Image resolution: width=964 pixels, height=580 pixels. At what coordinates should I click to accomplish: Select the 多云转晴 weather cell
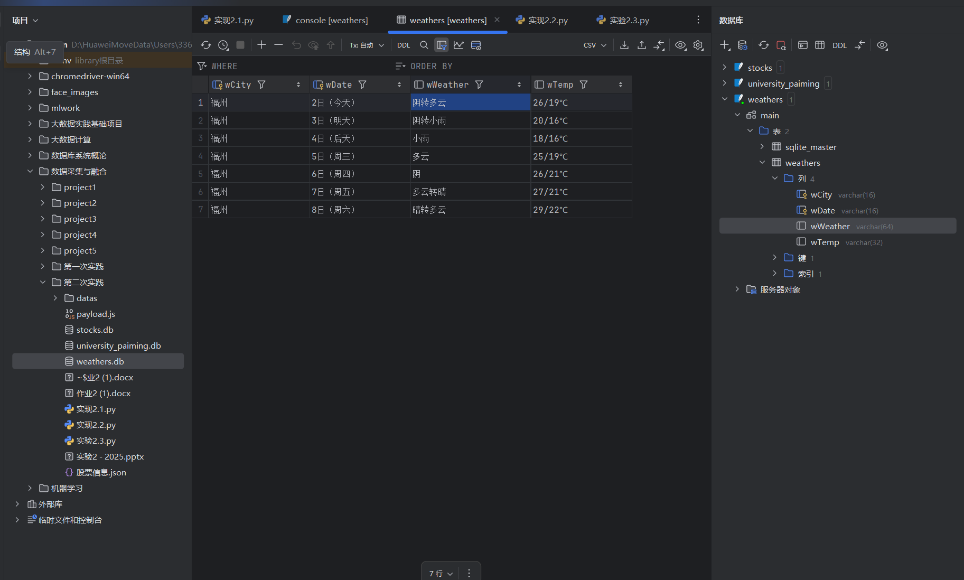(x=471, y=192)
